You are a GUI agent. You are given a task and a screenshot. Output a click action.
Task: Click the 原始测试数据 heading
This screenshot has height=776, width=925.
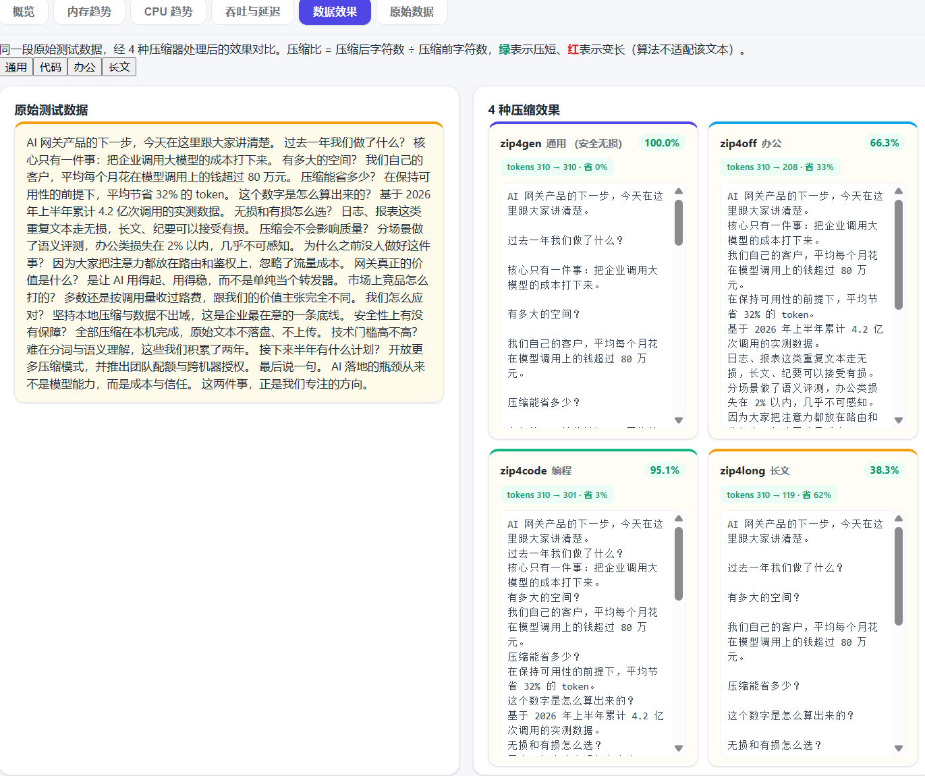(x=51, y=110)
